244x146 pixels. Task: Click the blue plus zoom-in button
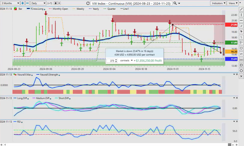point(23,3)
